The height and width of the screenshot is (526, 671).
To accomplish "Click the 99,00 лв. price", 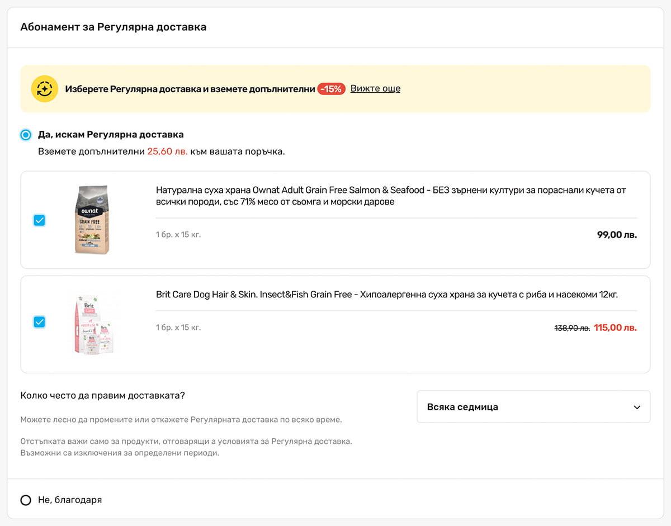I will 616,235.
